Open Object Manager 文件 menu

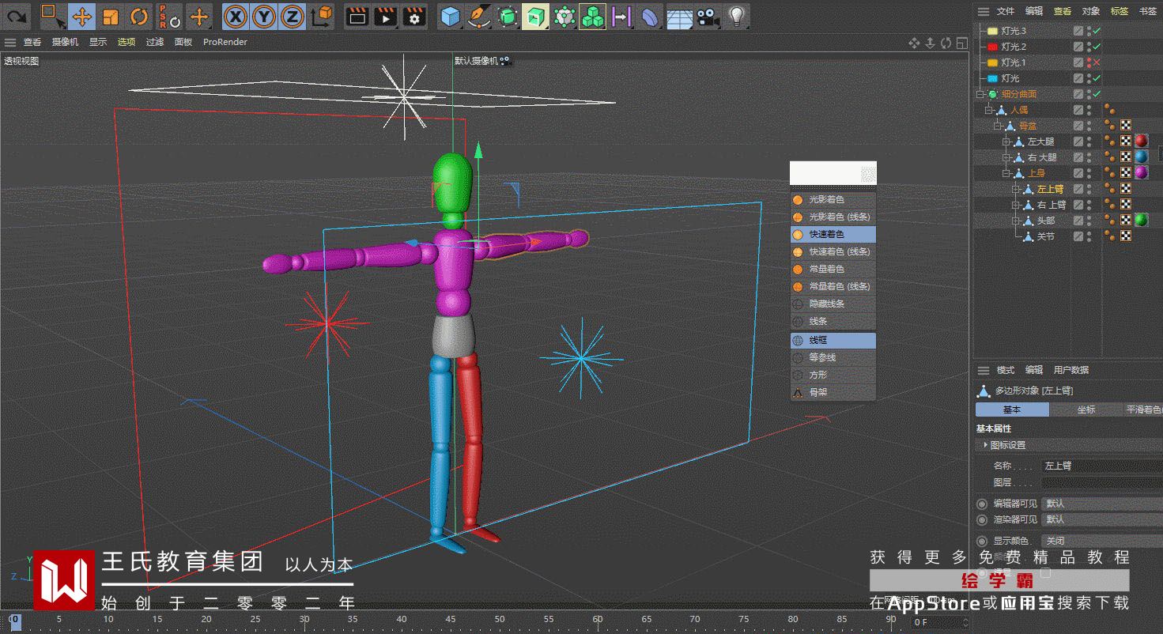point(1006,11)
